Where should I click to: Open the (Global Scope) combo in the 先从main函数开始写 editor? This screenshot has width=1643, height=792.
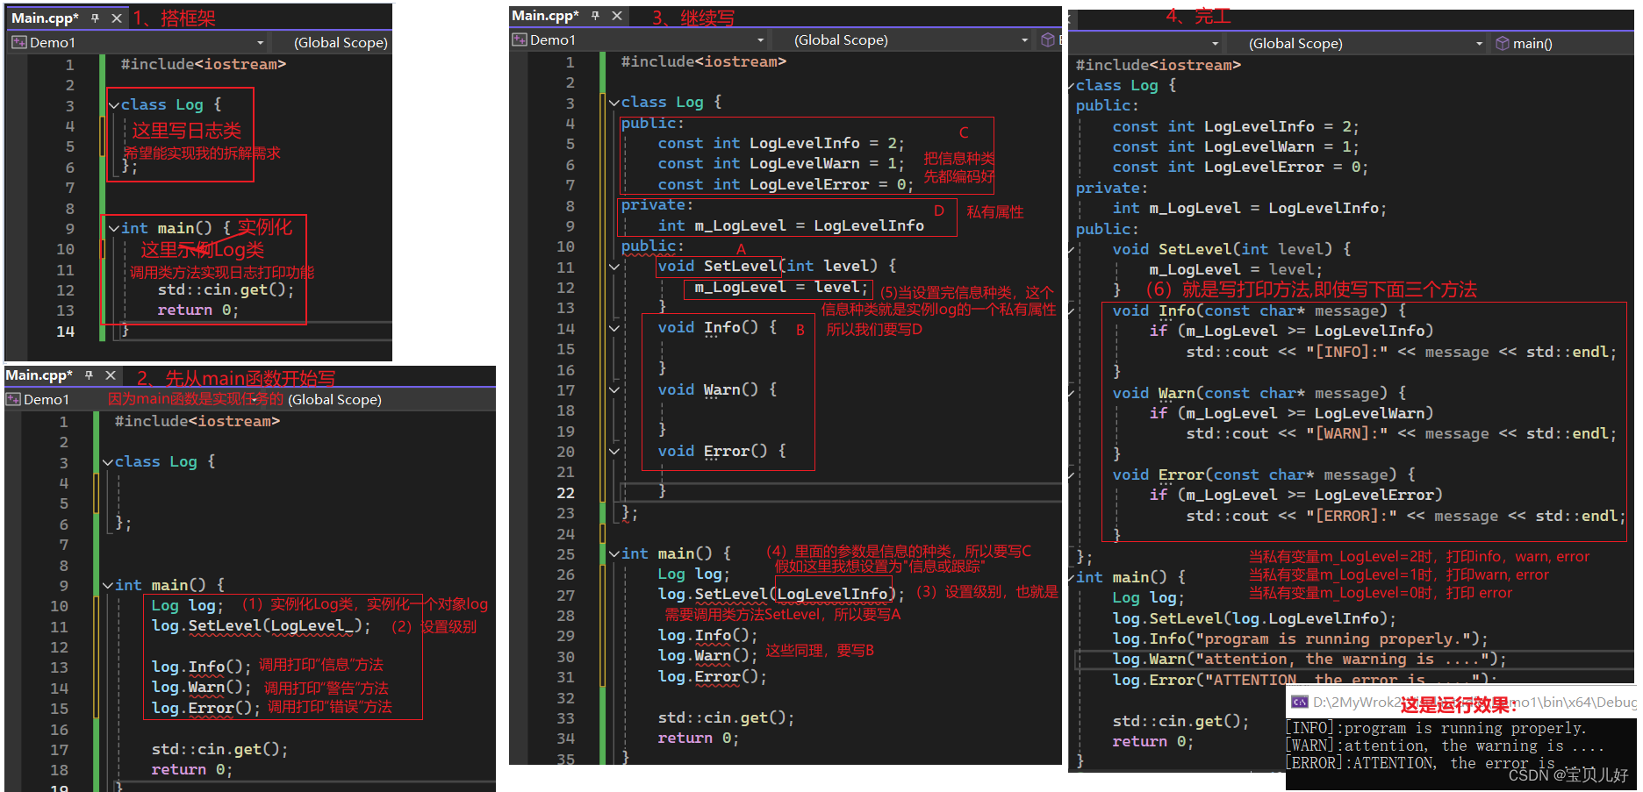pyautogui.click(x=334, y=399)
